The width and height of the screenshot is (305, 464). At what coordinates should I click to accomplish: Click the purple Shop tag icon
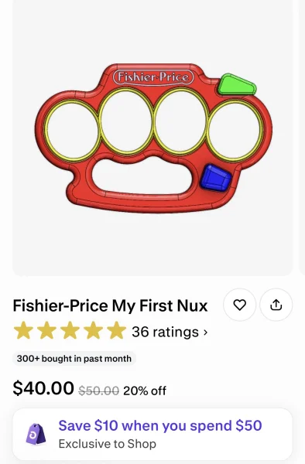click(x=36, y=434)
